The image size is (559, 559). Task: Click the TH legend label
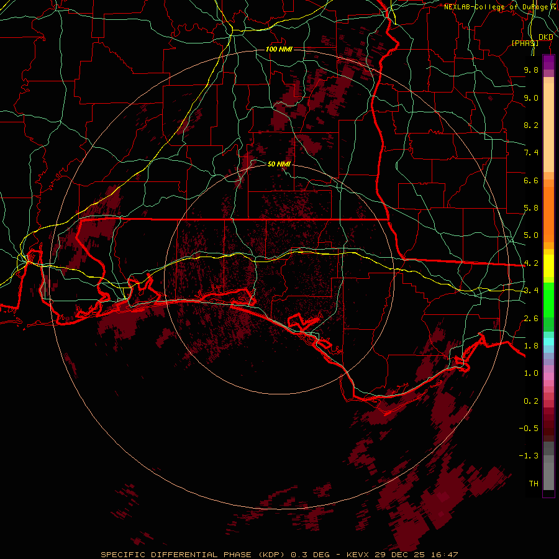coord(534,484)
